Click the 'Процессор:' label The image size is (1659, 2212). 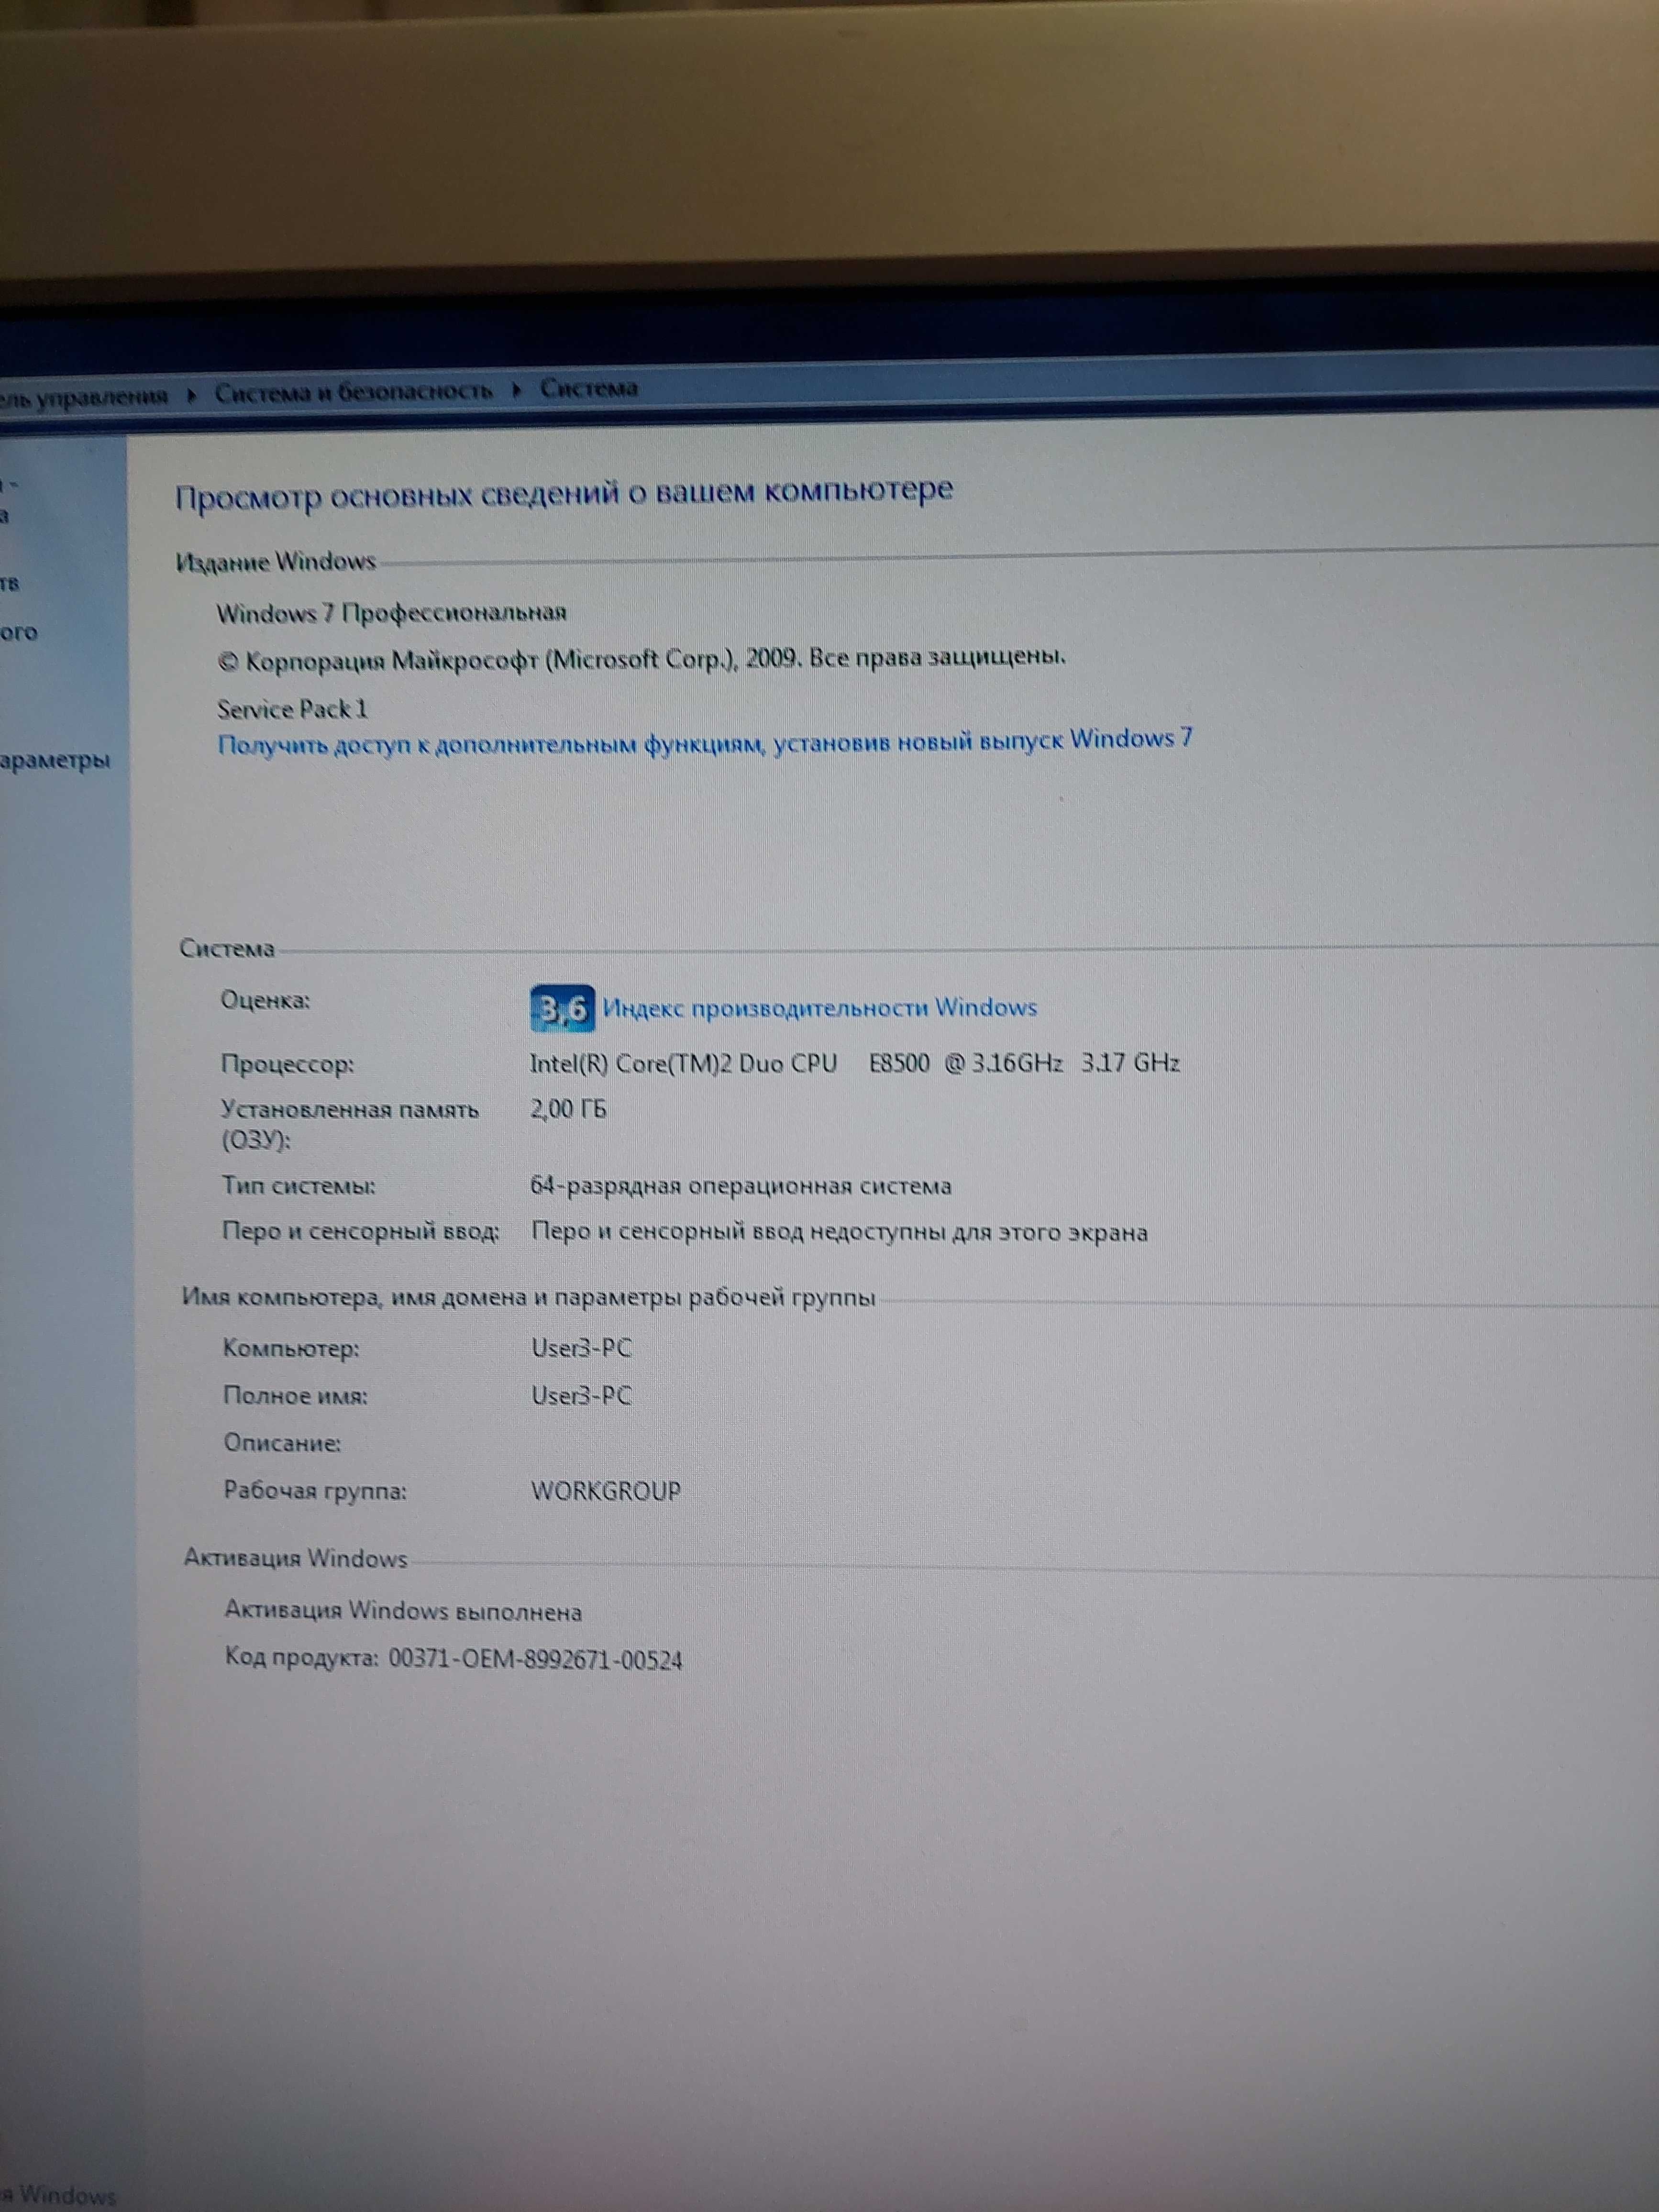[287, 1065]
